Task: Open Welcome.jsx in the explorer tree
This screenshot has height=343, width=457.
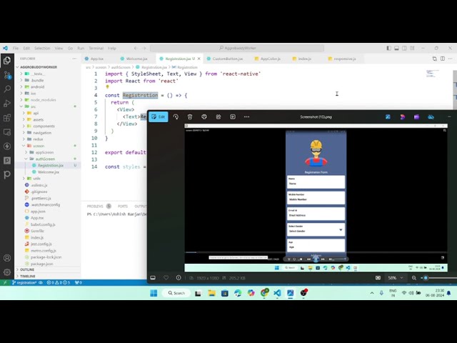Action: click(x=49, y=172)
